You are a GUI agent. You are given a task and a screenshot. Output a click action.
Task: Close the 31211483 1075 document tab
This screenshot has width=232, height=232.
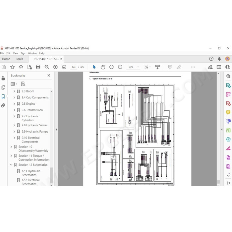pyautogui.click(x=61, y=59)
